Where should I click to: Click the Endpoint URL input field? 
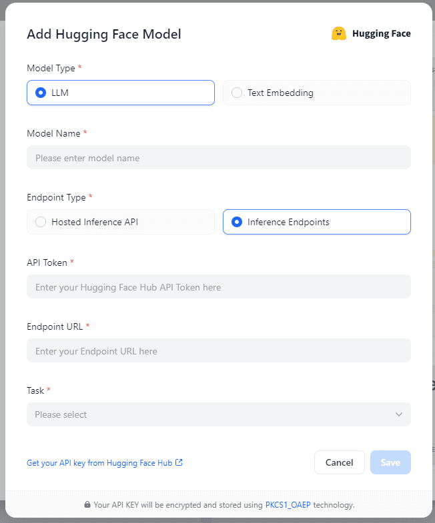coord(218,351)
